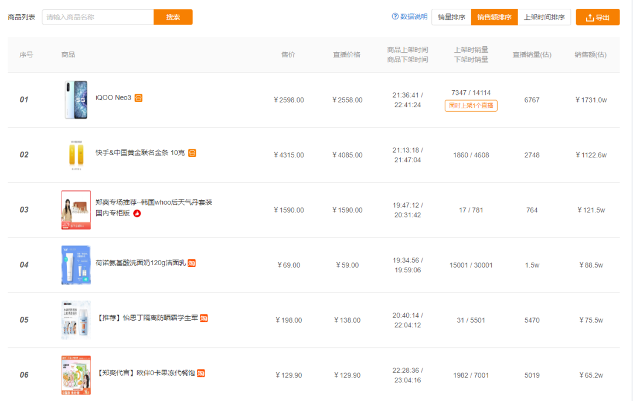Click the red flame icon after 国内专柜版
Screen dimensions: 633x401
(x=137, y=214)
